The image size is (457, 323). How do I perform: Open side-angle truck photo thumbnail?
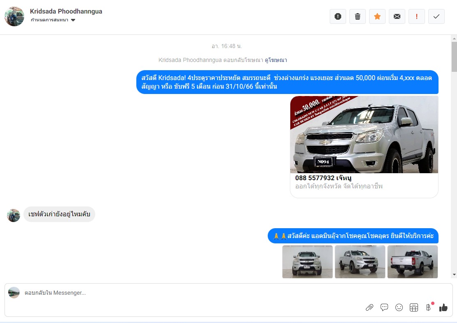[360, 262]
